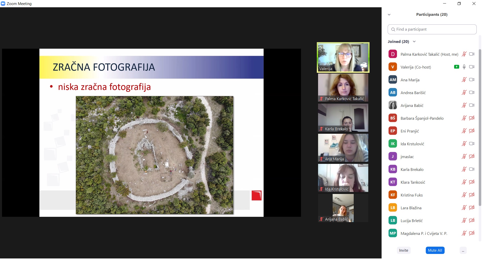Open the more options ellipsis button
482x271 pixels.
[x=463, y=250]
